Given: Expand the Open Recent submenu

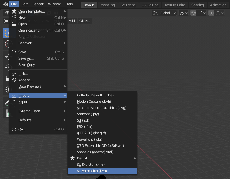Looking at the screenshot, I should click(38, 30).
